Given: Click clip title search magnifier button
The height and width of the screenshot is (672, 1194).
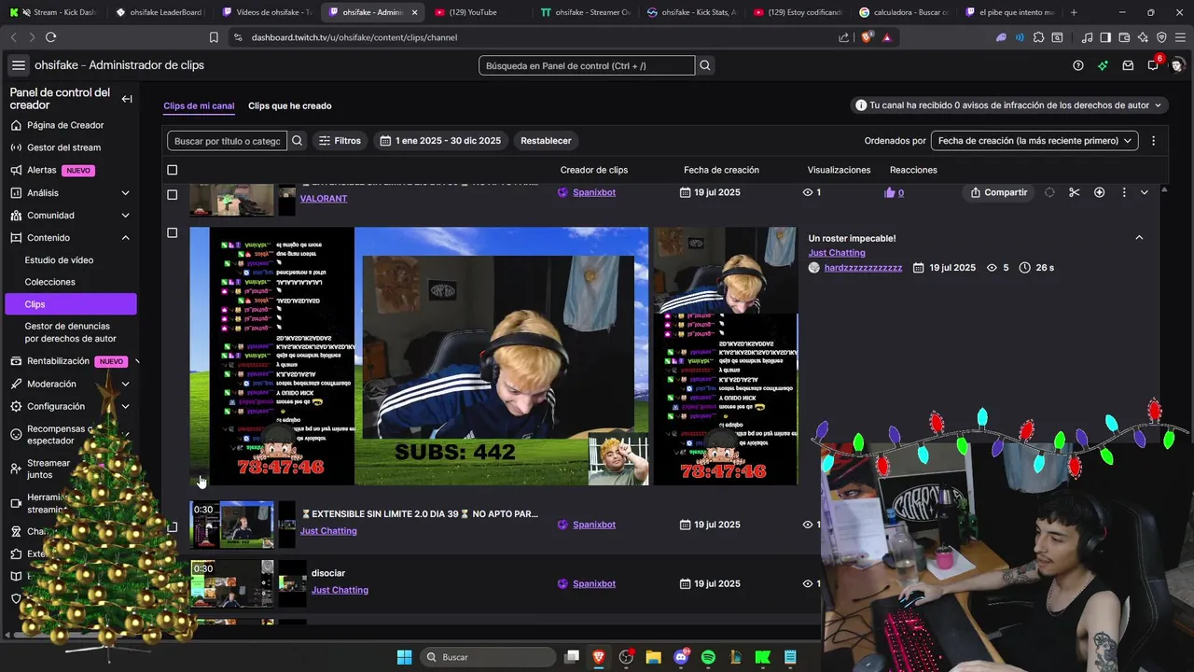Looking at the screenshot, I should [x=298, y=141].
